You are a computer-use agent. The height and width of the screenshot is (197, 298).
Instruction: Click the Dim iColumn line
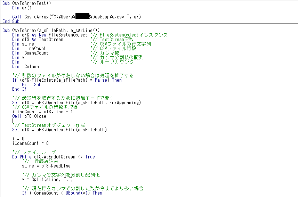coord(25,66)
